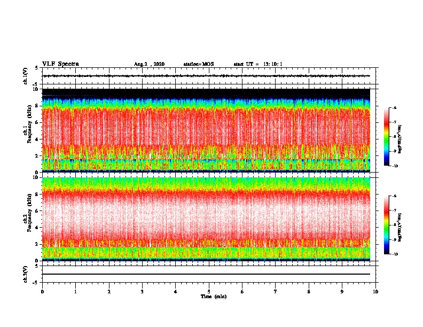
Task: Click the ch.1(V) axis "5" tick label
Action: (36, 68)
